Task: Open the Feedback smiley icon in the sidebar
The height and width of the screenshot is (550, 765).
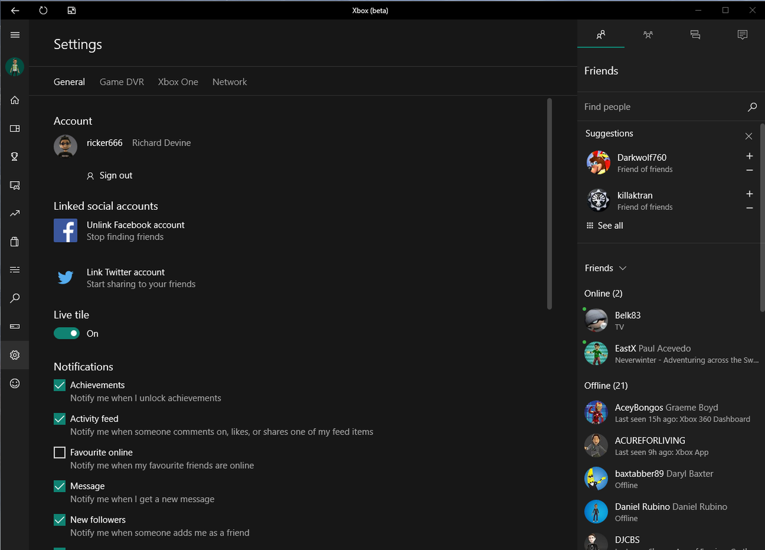Action: click(x=15, y=383)
